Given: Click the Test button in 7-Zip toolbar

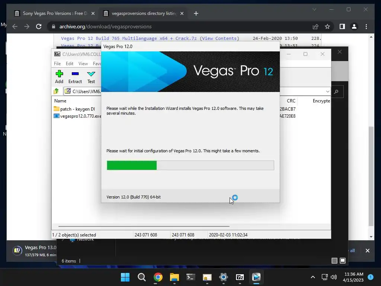Looking at the screenshot, I should [91, 77].
